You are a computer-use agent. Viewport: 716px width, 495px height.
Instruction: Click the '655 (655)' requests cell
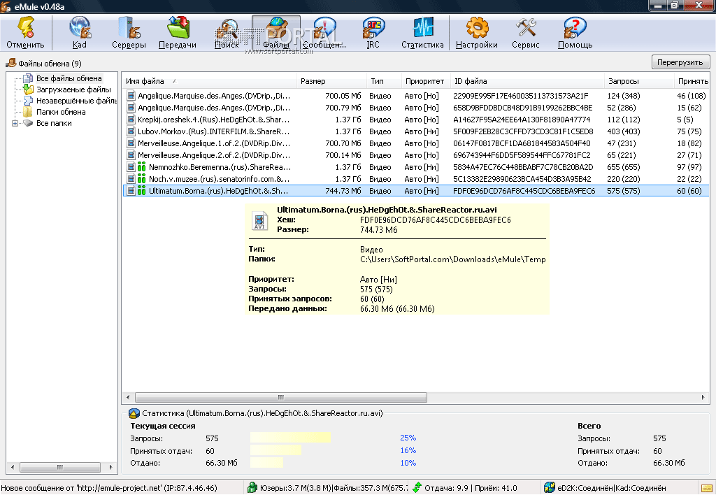623,167
